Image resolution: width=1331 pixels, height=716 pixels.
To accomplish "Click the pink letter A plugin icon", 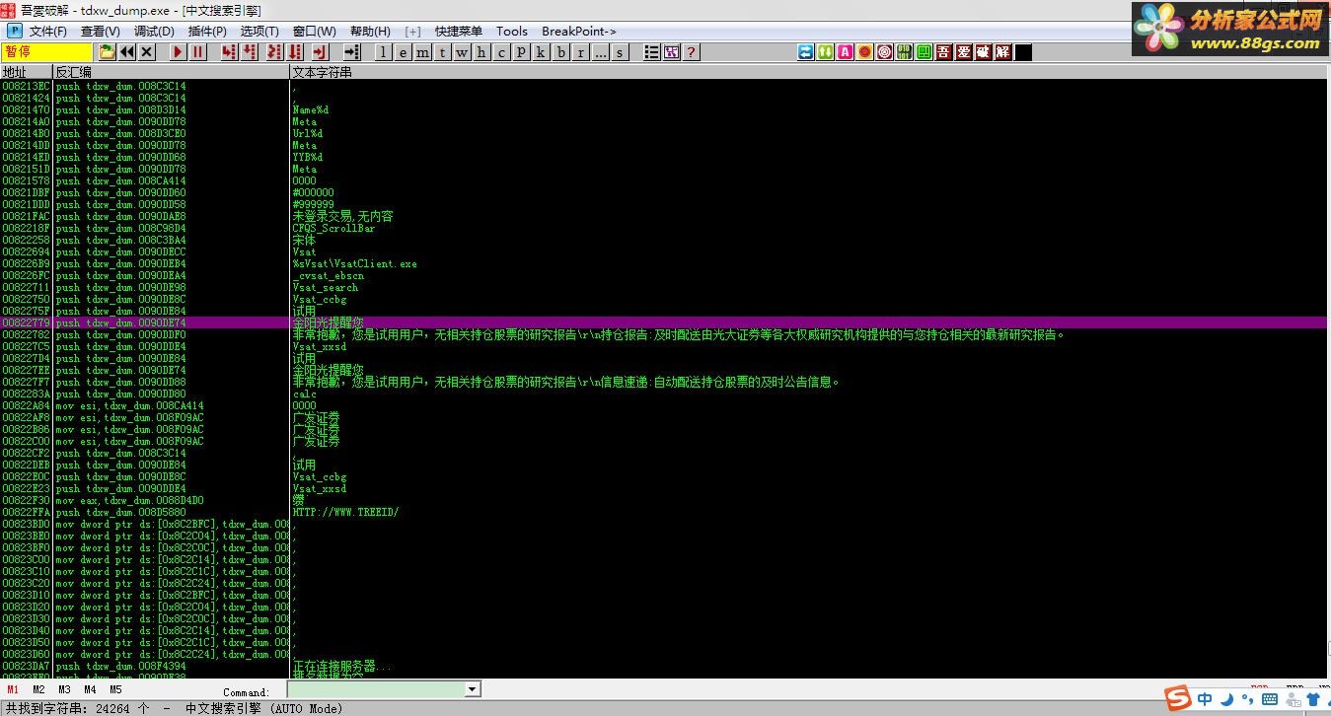I will click(x=846, y=52).
